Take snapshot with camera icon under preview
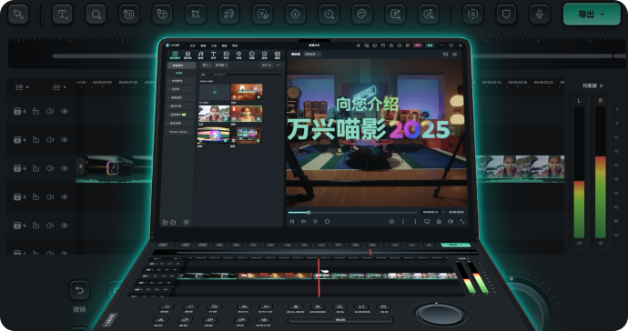Image resolution: width=628 pixels, height=331 pixels. click(x=439, y=221)
